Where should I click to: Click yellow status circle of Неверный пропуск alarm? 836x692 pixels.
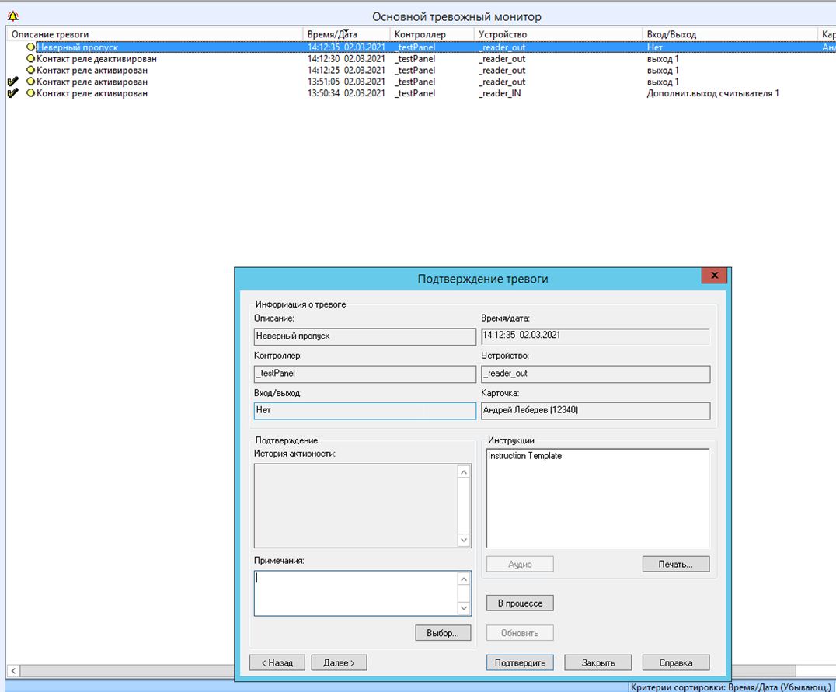point(31,47)
